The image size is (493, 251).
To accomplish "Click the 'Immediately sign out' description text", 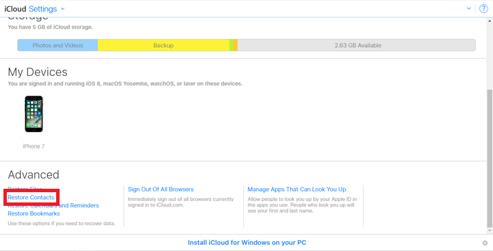I will point(181,202).
